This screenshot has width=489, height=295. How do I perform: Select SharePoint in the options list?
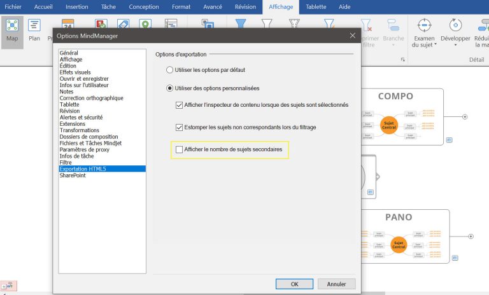pos(73,175)
